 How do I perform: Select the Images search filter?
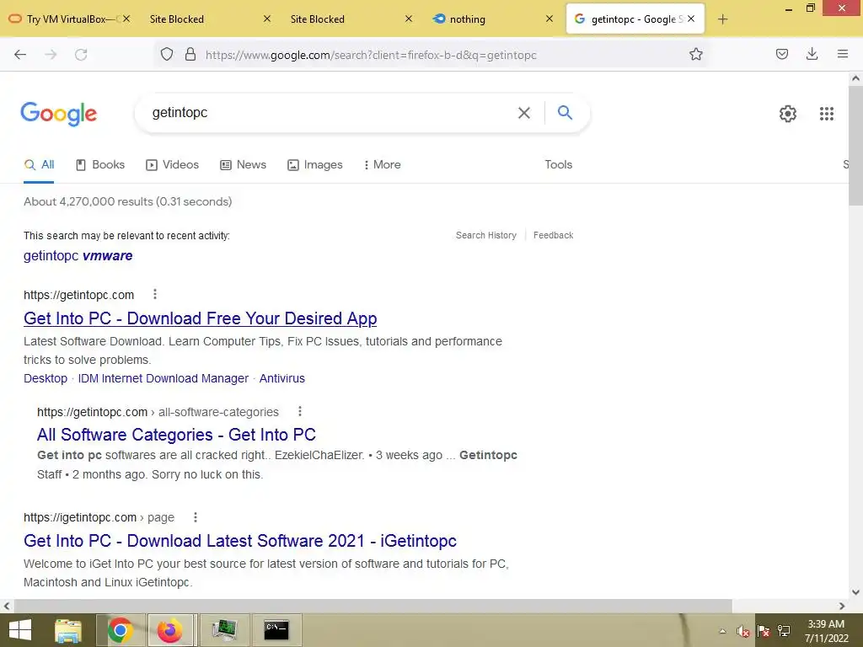coord(315,164)
